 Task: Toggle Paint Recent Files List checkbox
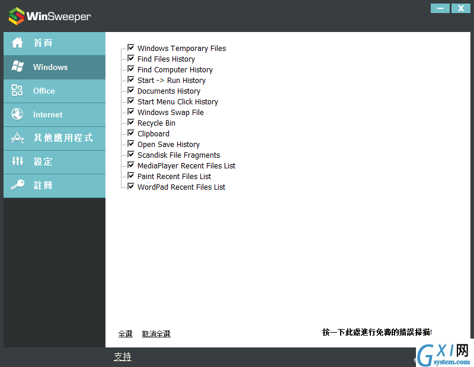tap(131, 175)
